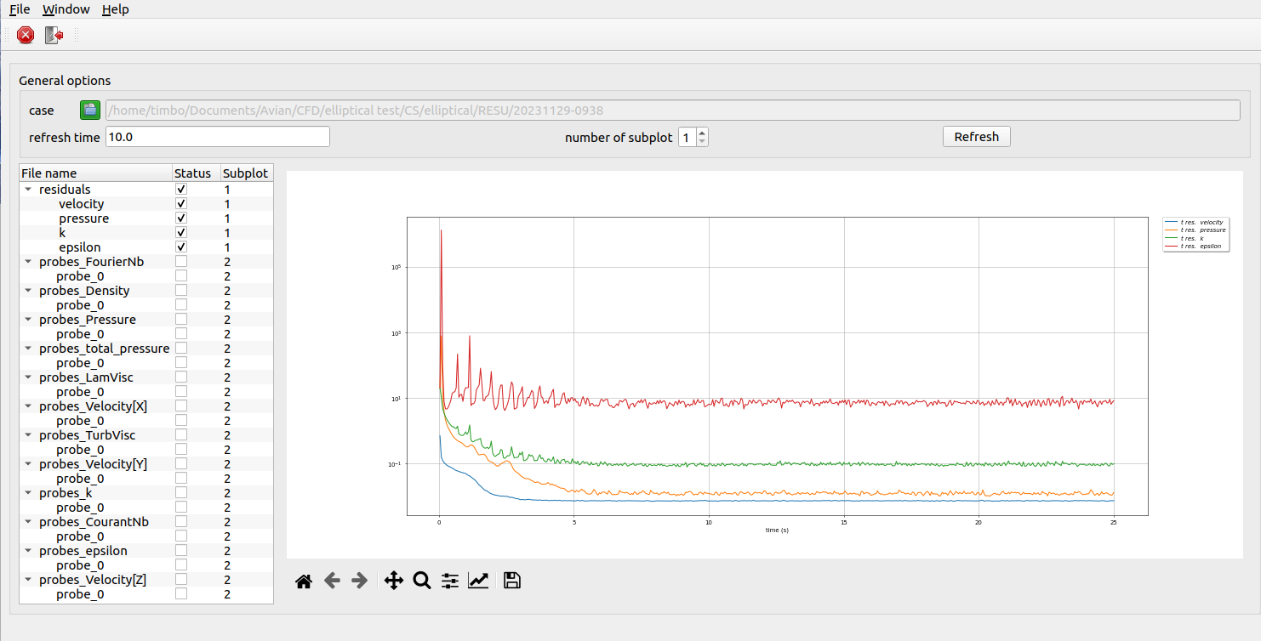This screenshot has height=641, width=1261.
Task: Collapse the probes_CourantNb tree node
Action: (x=28, y=522)
